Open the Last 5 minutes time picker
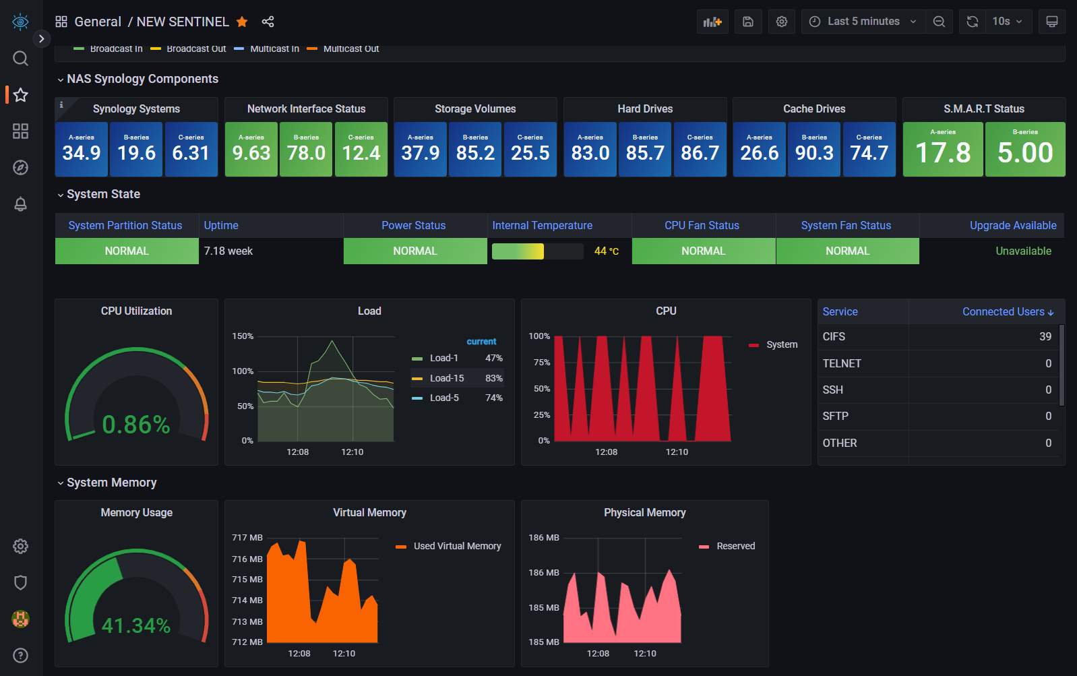This screenshot has height=676, width=1077. click(863, 22)
